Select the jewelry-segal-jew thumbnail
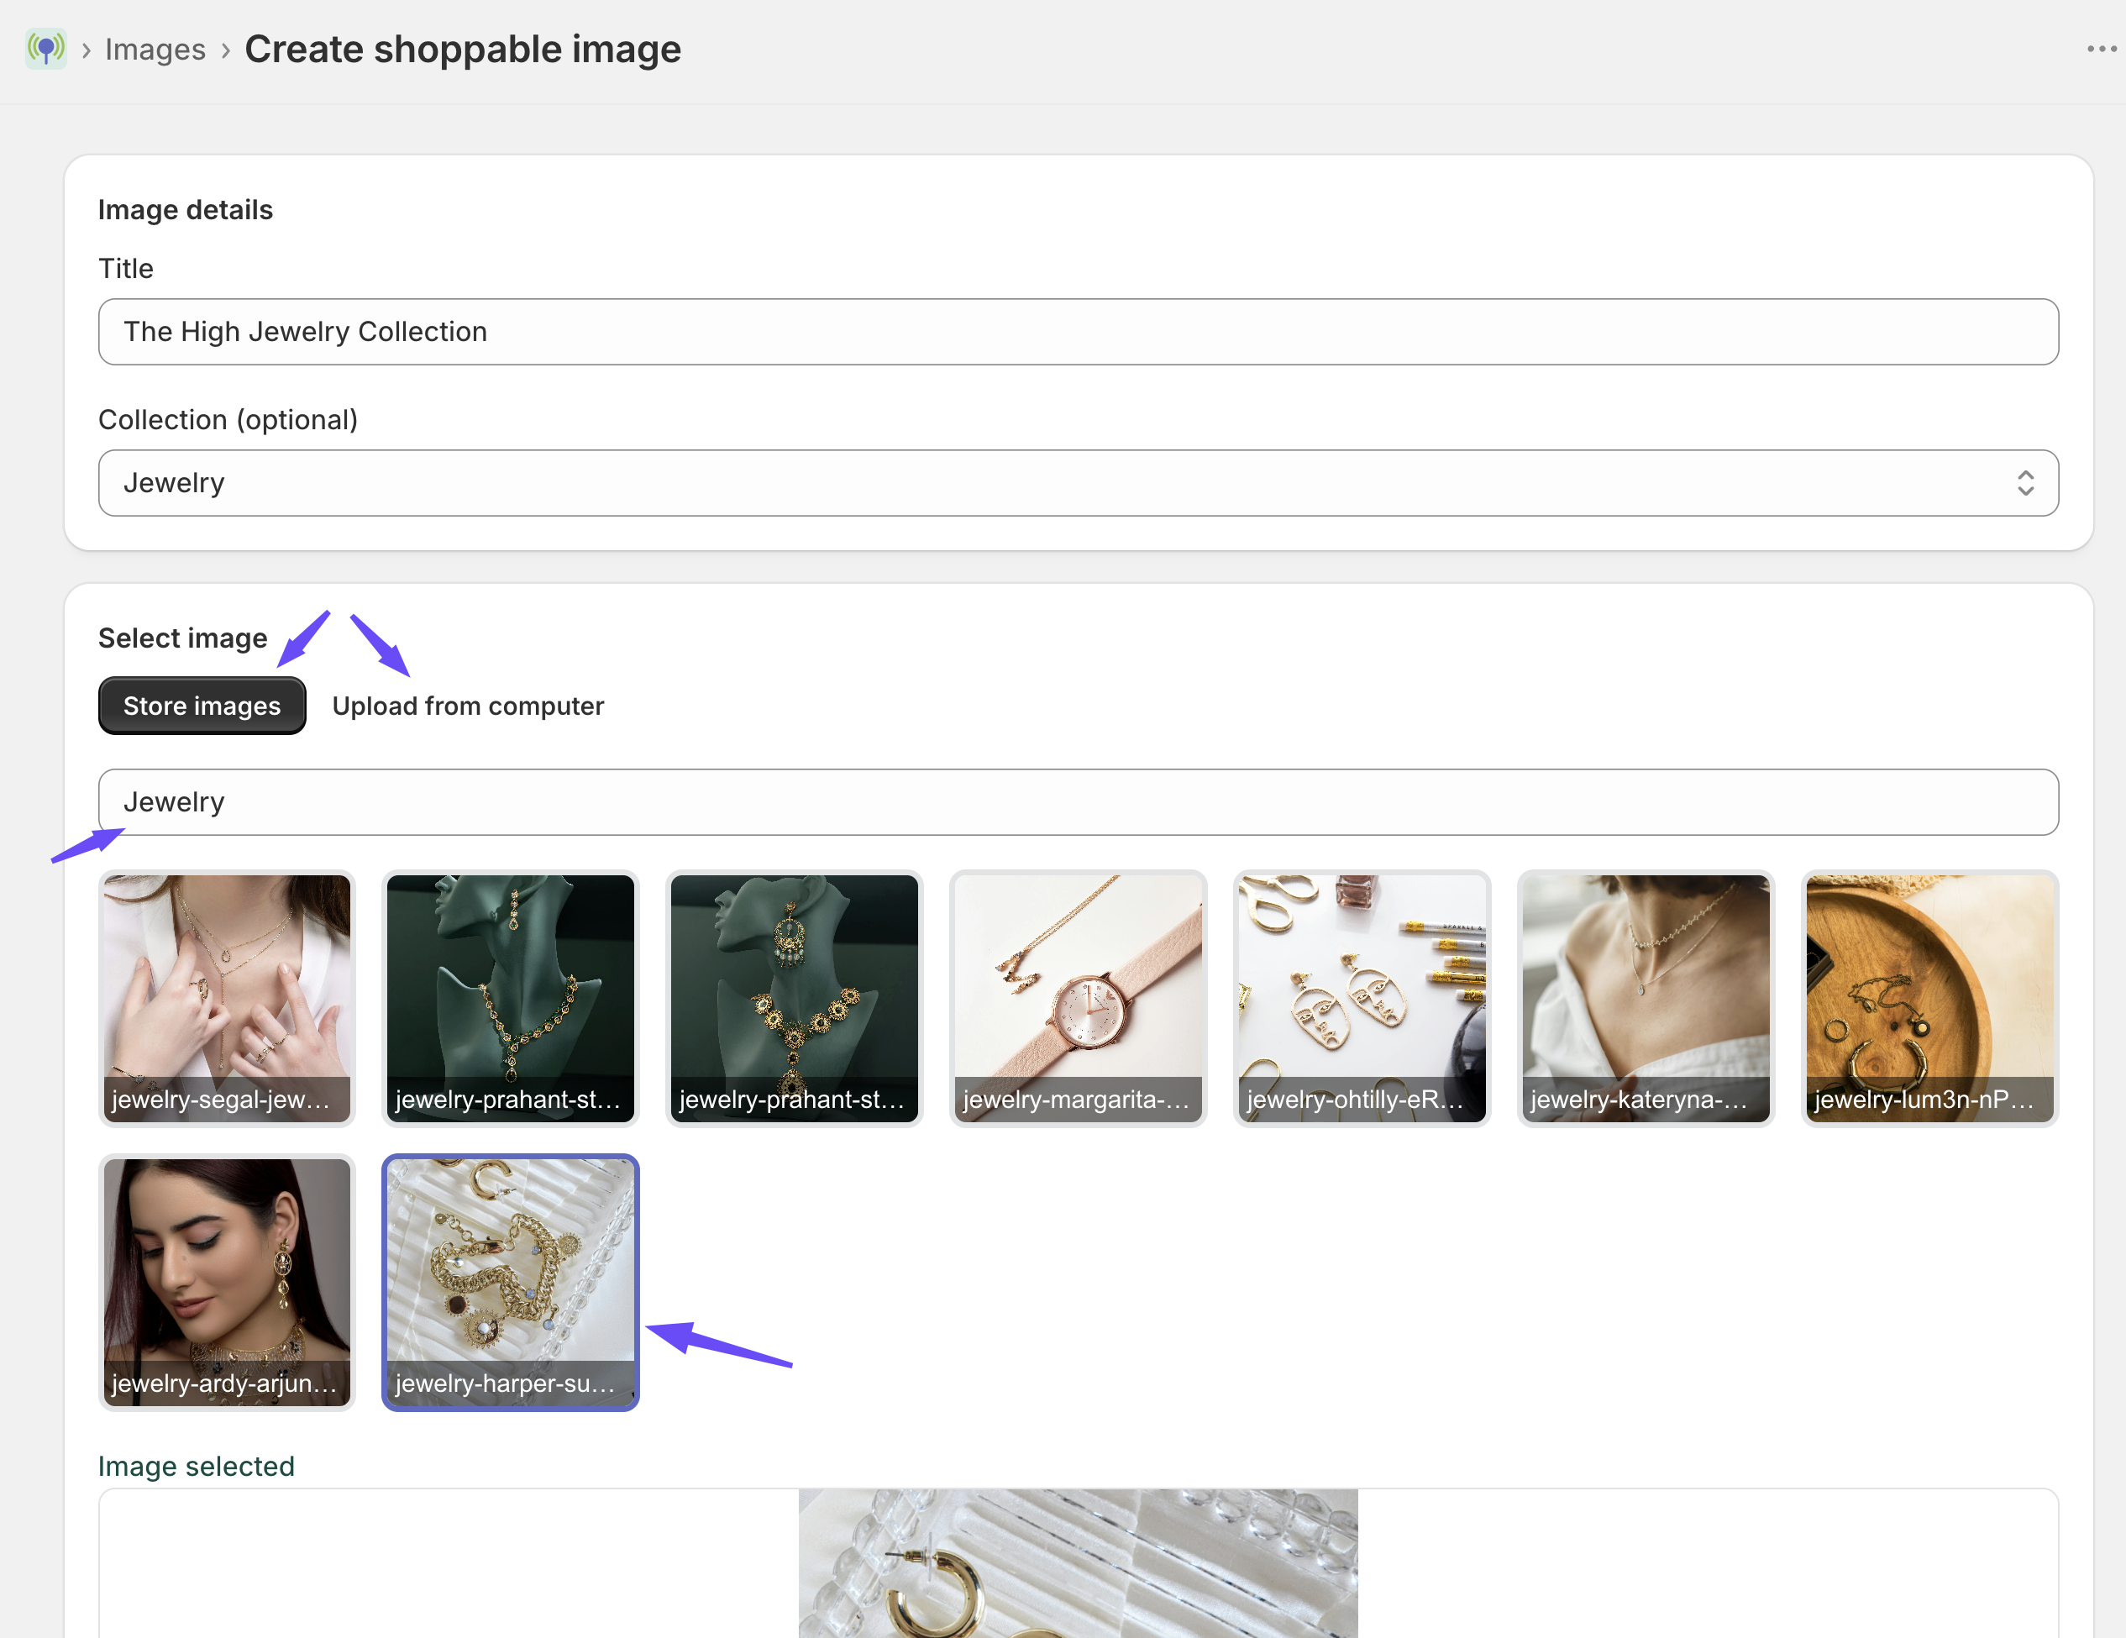 click(227, 999)
